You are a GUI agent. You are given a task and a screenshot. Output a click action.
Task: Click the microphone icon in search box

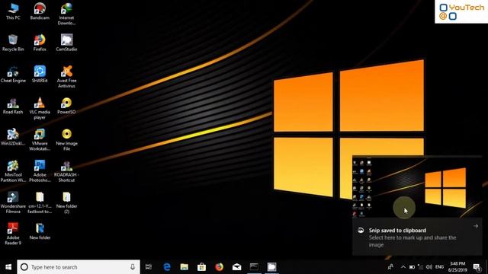pyautogui.click(x=133, y=267)
